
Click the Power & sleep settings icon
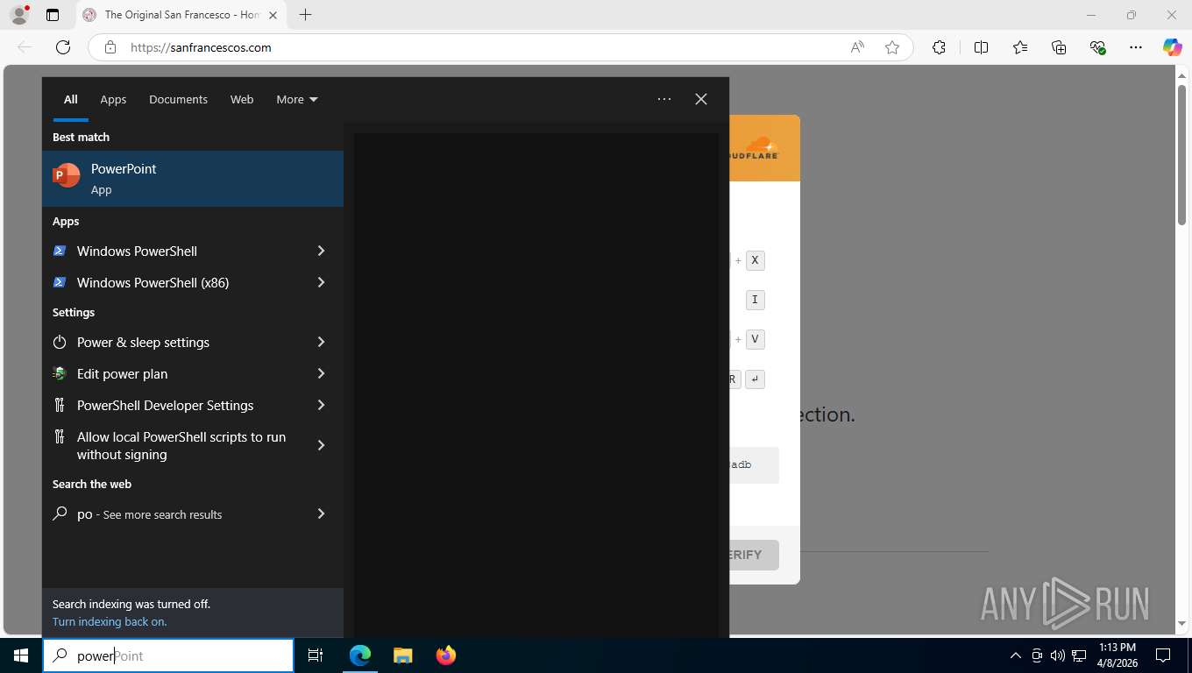(60, 342)
